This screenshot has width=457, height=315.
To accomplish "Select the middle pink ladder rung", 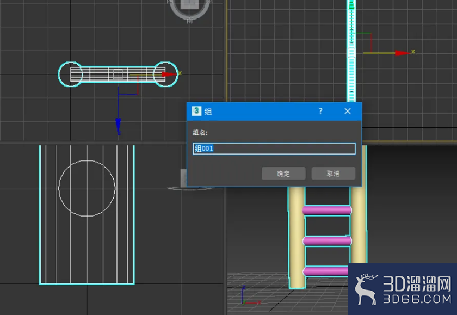I will click(327, 241).
